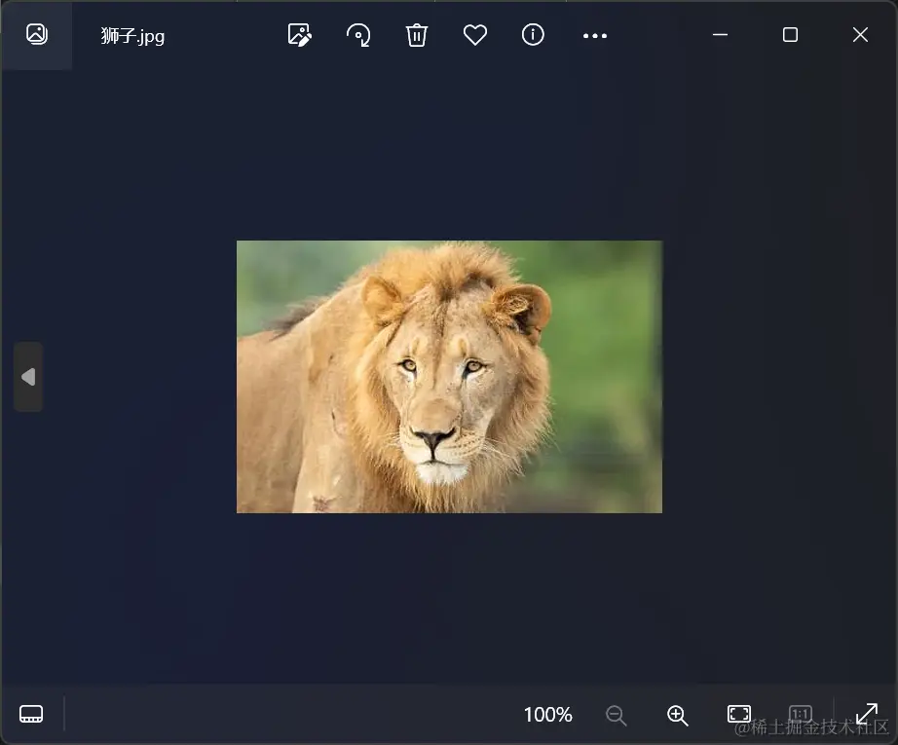
Task: Maximize the Photos window
Action: (790, 35)
